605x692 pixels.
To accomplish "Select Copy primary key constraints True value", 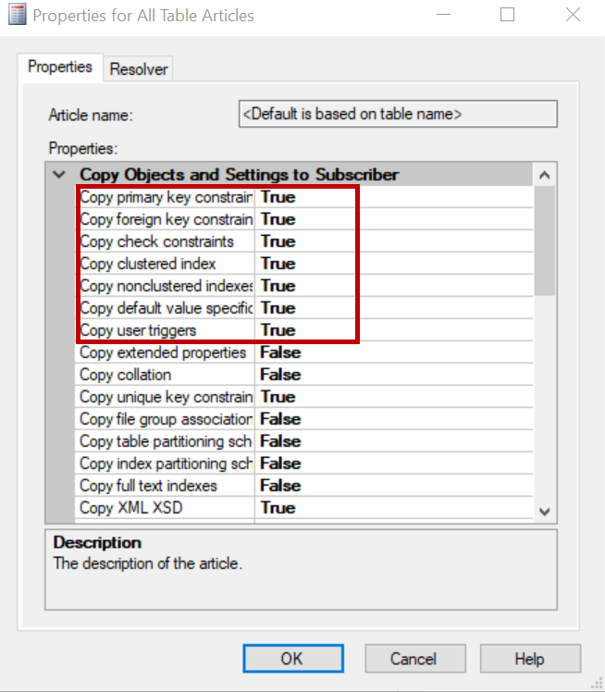I will coord(278,197).
